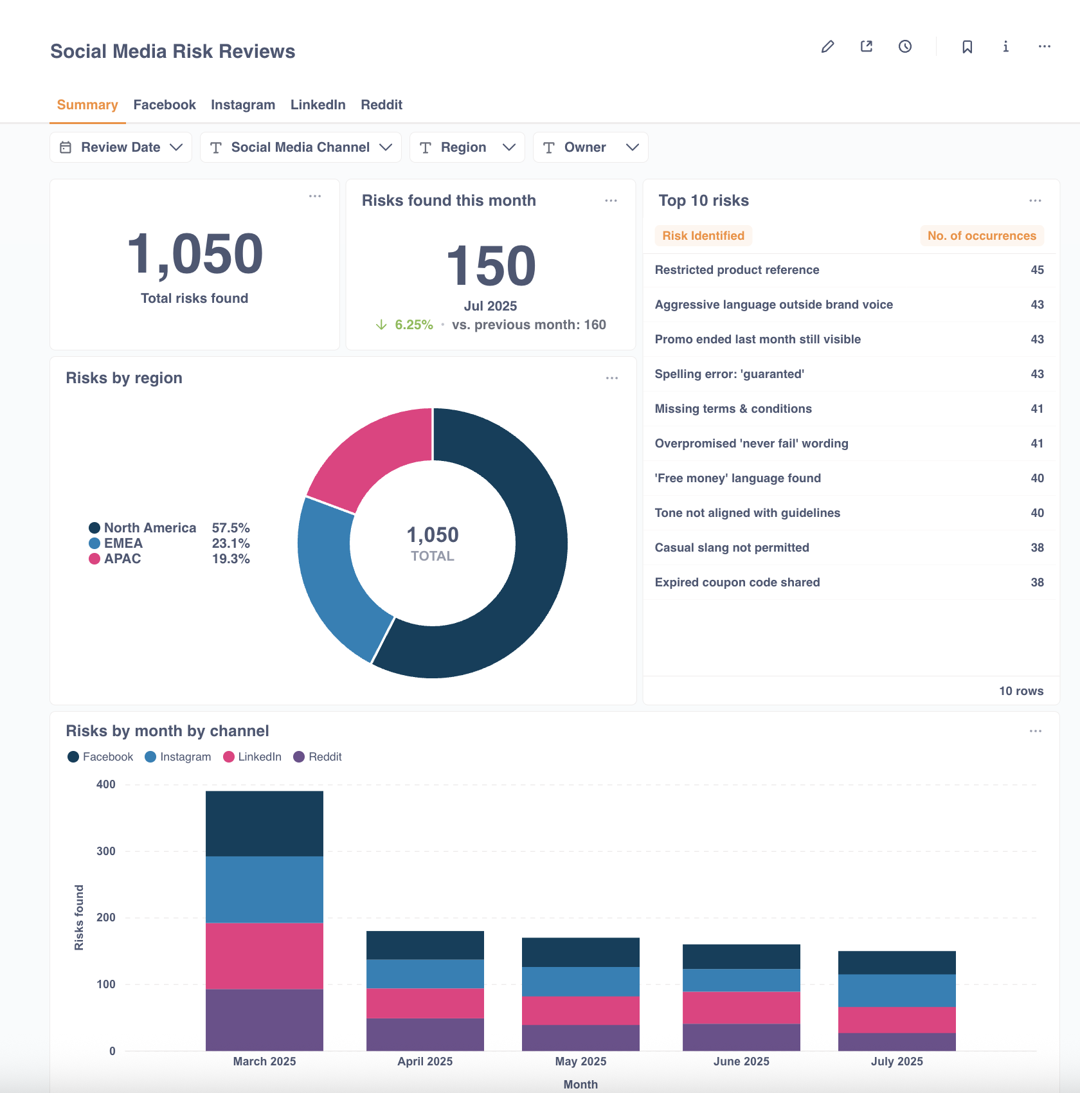The width and height of the screenshot is (1080, 1093).
Task: Switch to the Instagram tab
Action: pyautogui.click(x=242, y=105)
